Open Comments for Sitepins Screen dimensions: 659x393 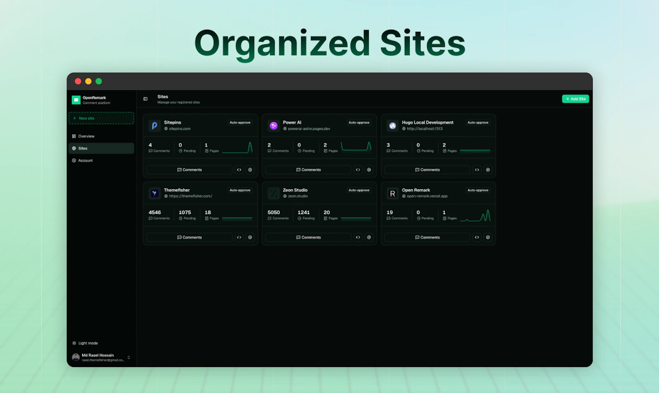(189, 170)
